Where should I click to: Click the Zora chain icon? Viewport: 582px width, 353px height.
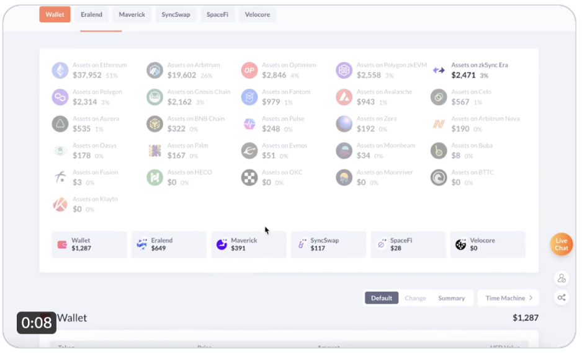click(x=344, y=124)
